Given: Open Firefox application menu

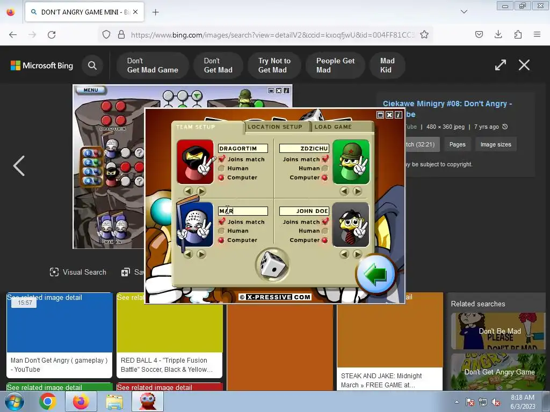Looking at the screenshot, I should 537,34.
